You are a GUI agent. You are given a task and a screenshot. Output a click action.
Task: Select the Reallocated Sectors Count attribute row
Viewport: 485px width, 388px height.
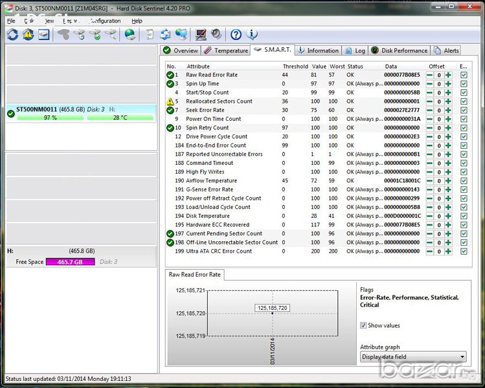click(219, 102)
